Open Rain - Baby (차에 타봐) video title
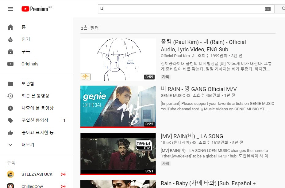The image size is (285, 188). coord(208,183)
